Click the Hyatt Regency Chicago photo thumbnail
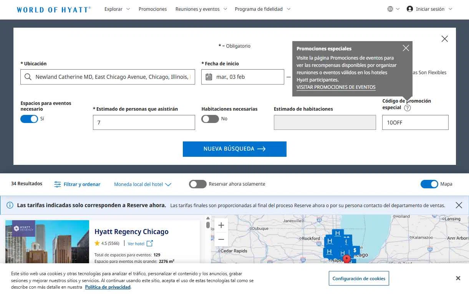 pos(47,242)
